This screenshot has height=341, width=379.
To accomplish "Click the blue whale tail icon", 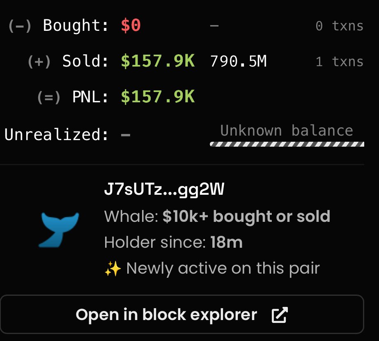I will (59, 230).
